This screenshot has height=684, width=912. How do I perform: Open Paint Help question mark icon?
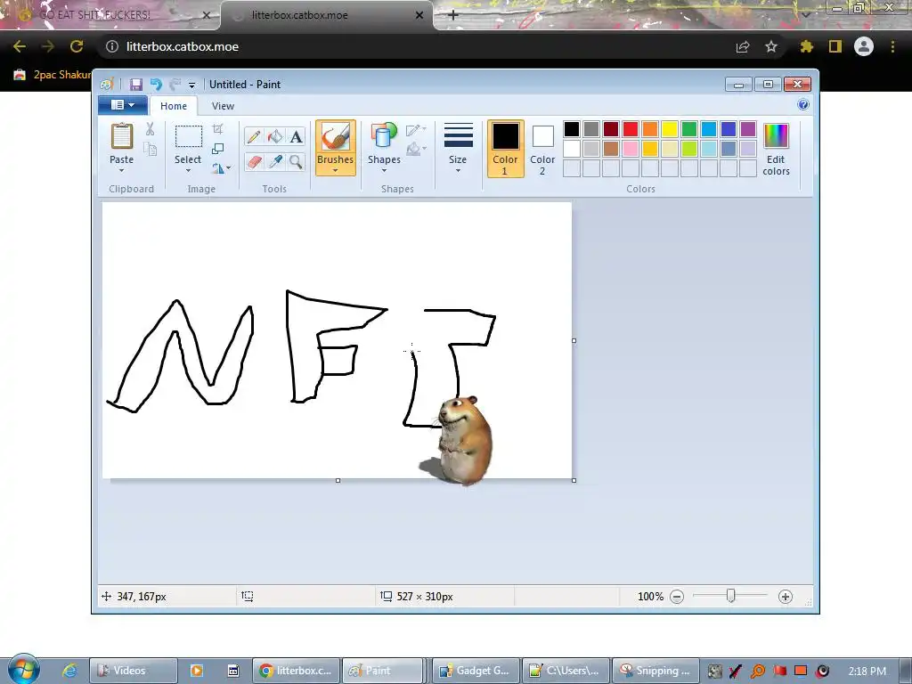coord(803,105)
